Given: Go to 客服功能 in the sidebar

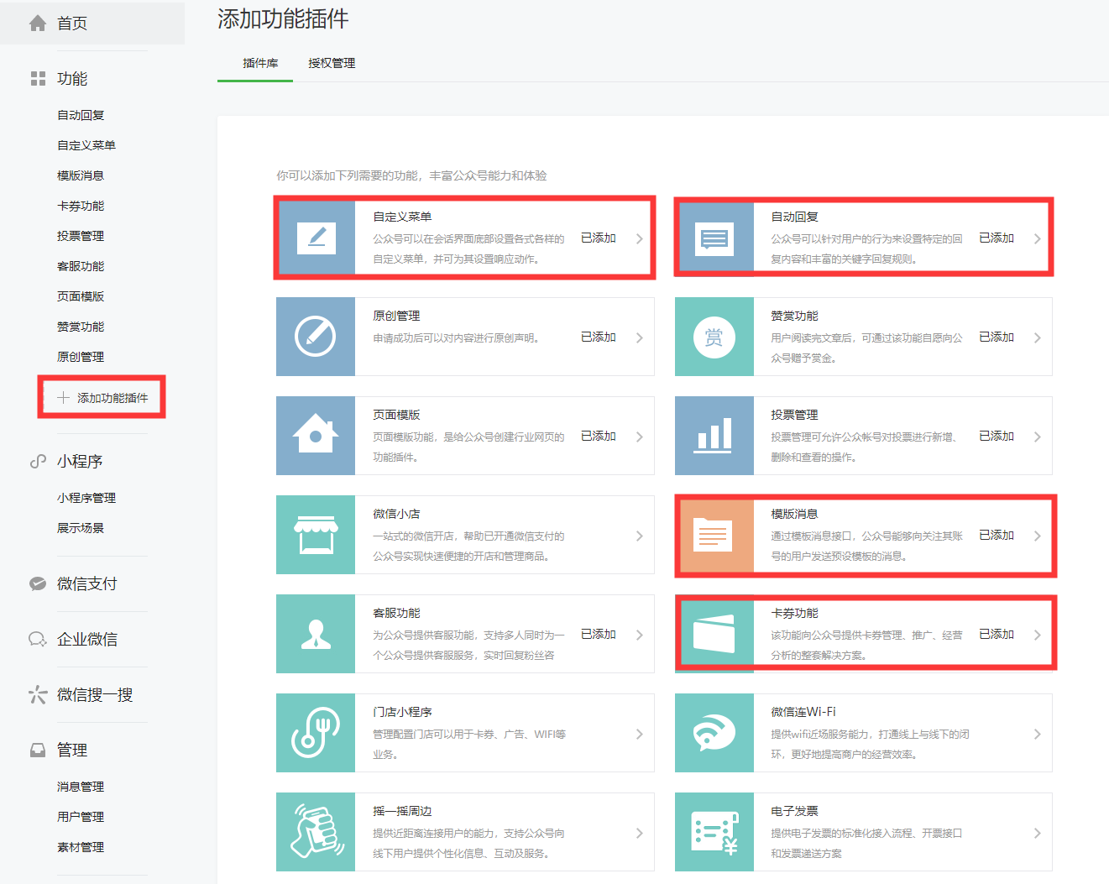Looking at the screenshot, I should point(81,266).
